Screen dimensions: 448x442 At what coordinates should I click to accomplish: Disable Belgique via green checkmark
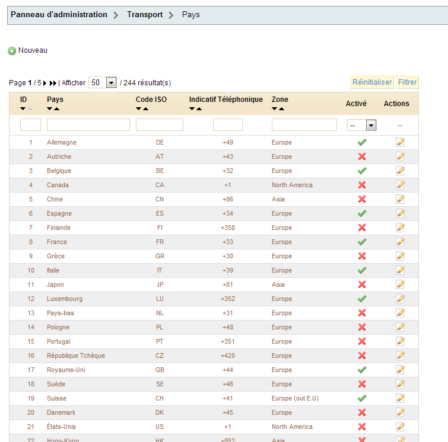(362, 171)
